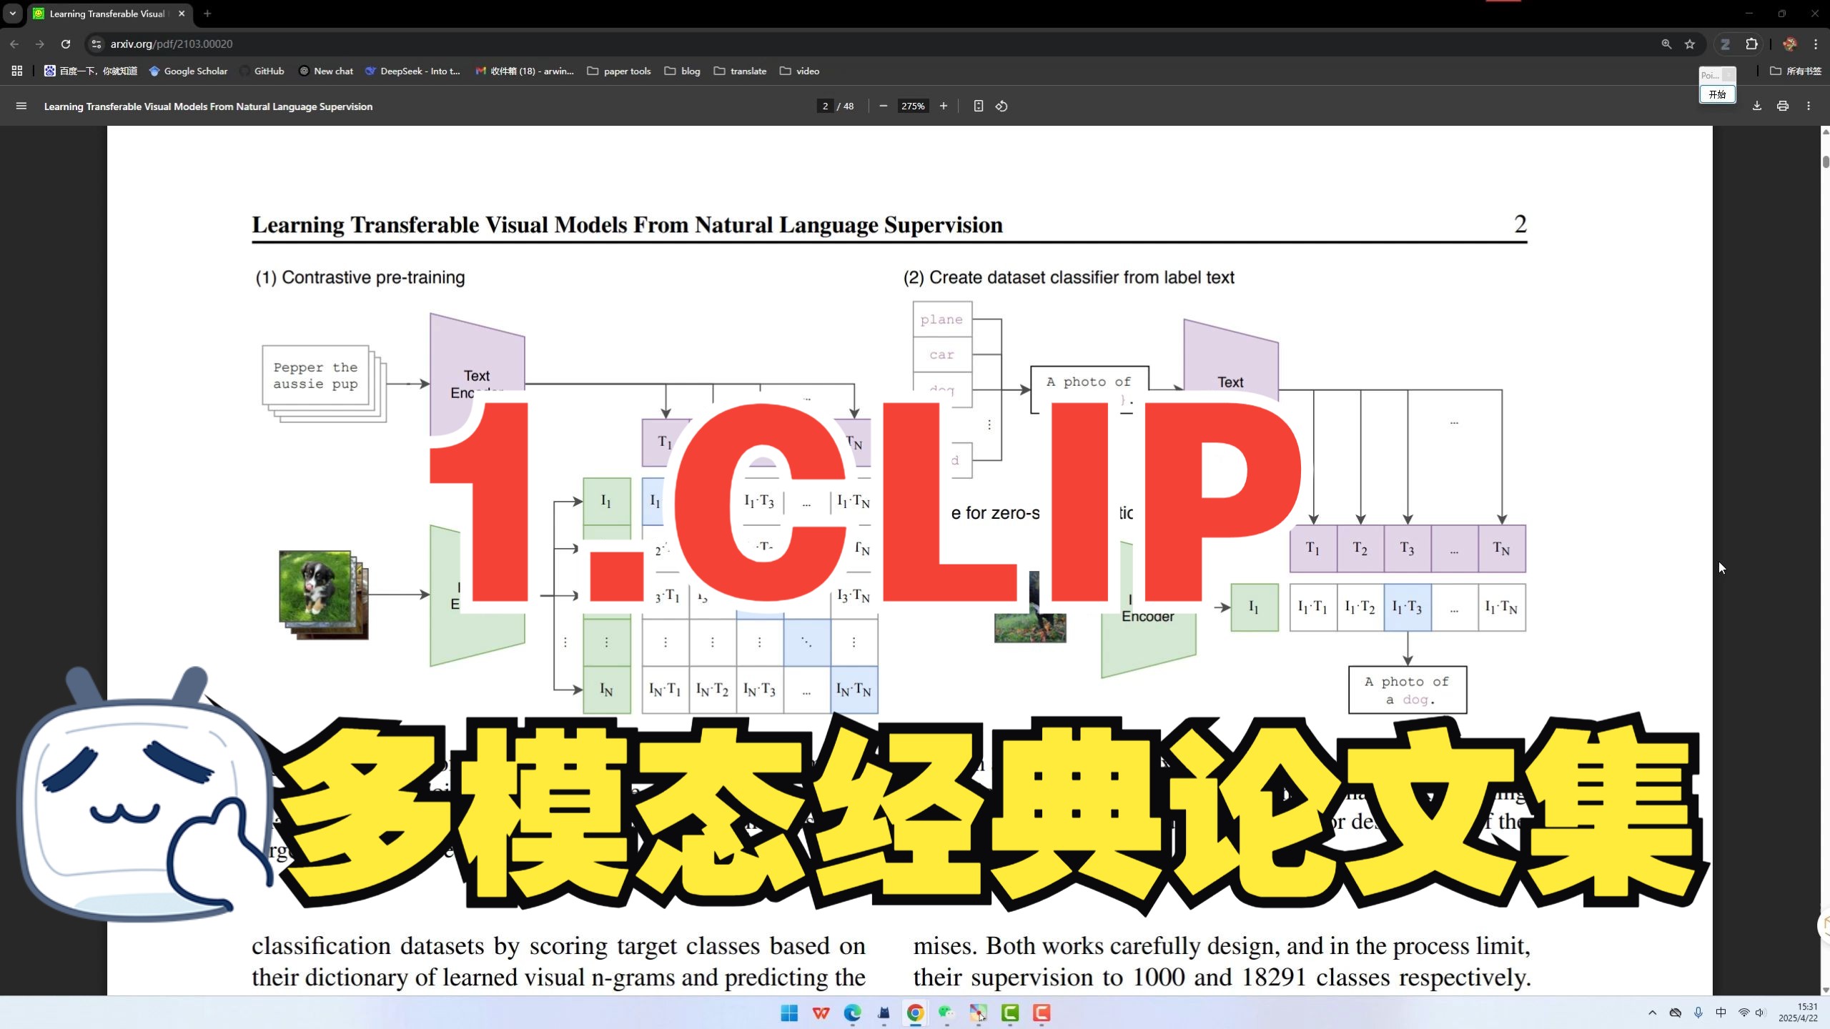This screenshot has height=1029, width=1830.
Task: Click the PDF page number field
Action: pos(826,106)
